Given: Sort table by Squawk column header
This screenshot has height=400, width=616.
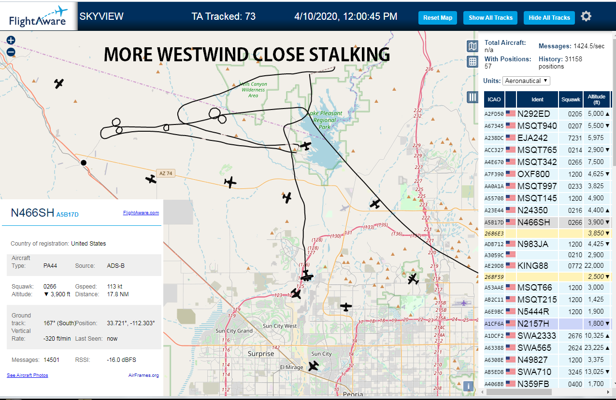Looking at the screenshot, I should click(x=571, y=99).
